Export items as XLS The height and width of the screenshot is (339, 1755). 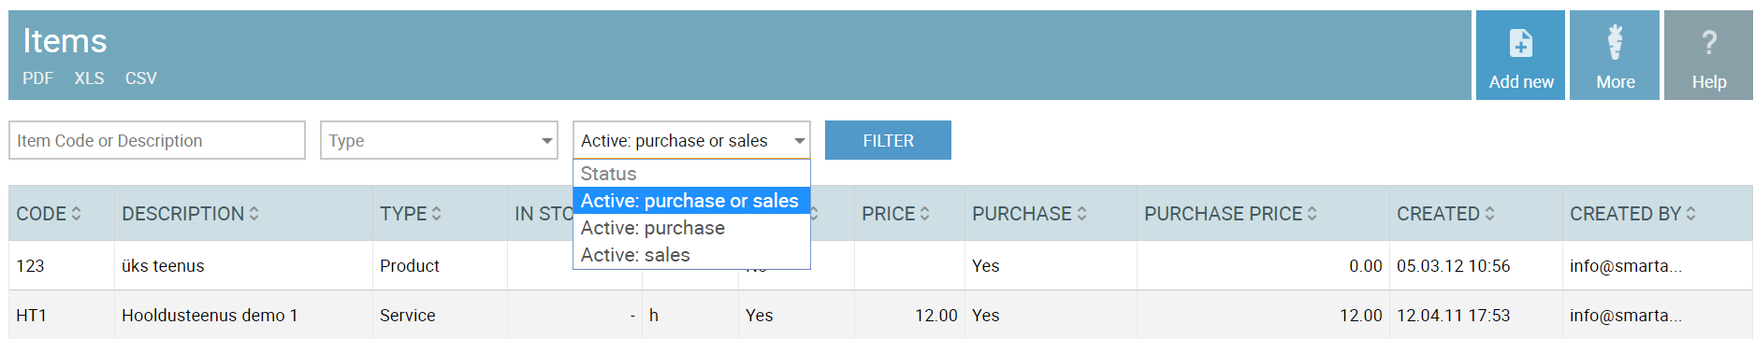pyautogui.click(x=89, y=78)
